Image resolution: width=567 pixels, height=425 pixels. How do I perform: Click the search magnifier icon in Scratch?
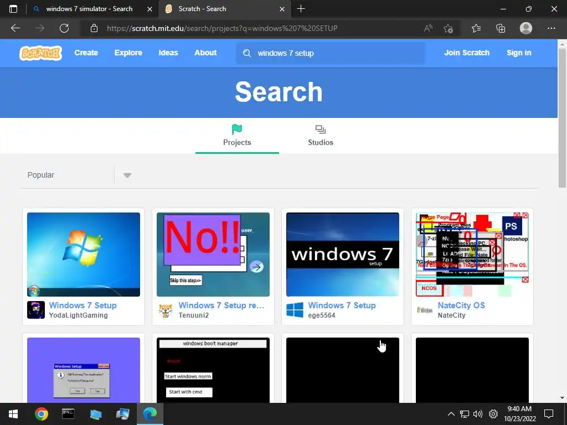(247, 53)
